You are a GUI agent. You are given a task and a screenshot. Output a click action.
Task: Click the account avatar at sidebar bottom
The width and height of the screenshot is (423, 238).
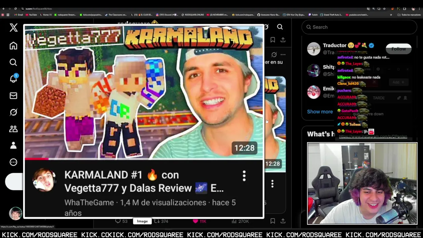[x=15, y=214]
